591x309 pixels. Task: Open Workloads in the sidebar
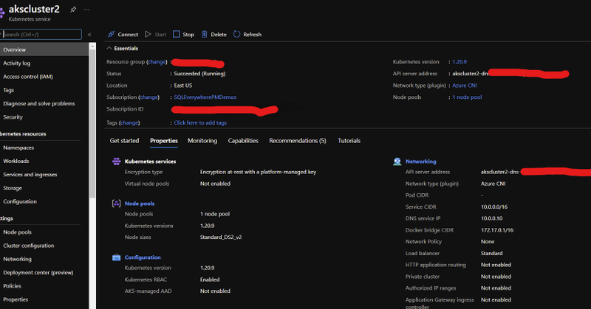tap(16, 161)
